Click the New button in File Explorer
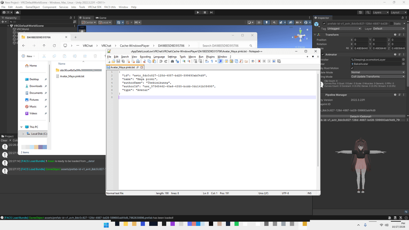The height and width of the screenshot is (230, 409). [28, 56]
